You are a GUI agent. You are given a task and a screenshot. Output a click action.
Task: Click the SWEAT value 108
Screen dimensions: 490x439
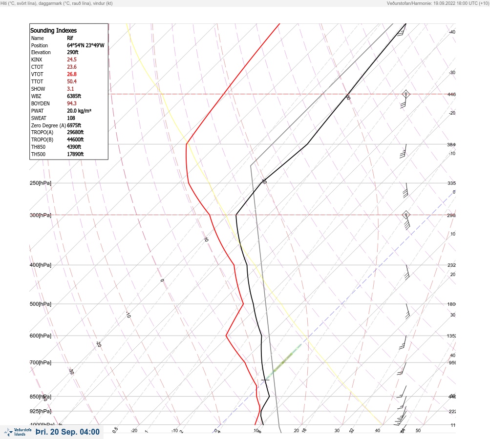point(71,118)
